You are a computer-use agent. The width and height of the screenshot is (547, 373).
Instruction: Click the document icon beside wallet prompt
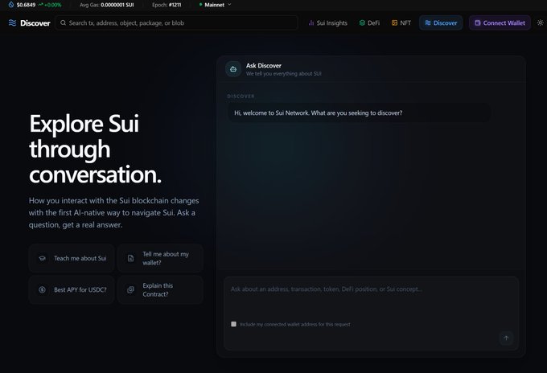pos(130,258)
